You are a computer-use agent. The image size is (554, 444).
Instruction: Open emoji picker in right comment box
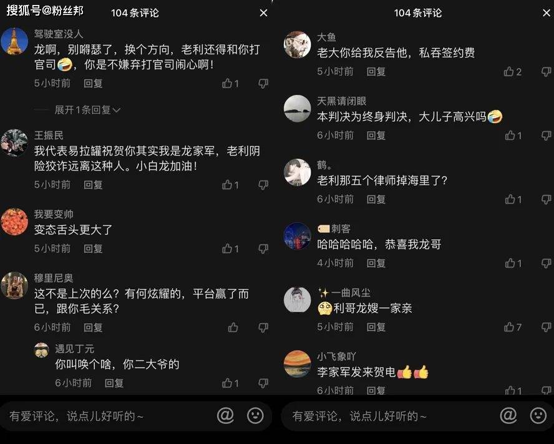538,415
